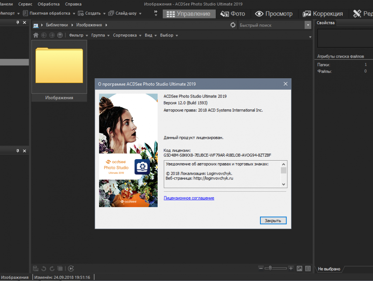Viewport: 373px width, 281px height.
Task: Go to the Home folder icon
Action: point(36,35)
